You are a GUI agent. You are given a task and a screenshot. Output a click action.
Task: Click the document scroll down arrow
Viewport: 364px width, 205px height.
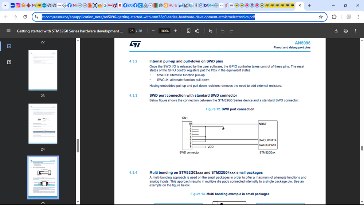(x=362, y=202)
